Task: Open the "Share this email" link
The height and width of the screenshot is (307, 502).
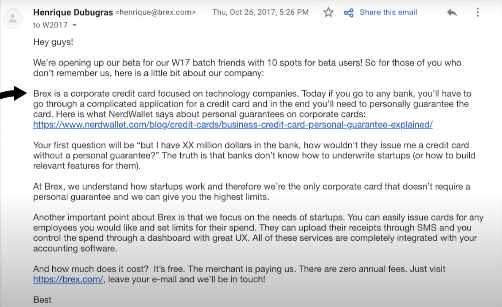Action: [x=388, y=12]
